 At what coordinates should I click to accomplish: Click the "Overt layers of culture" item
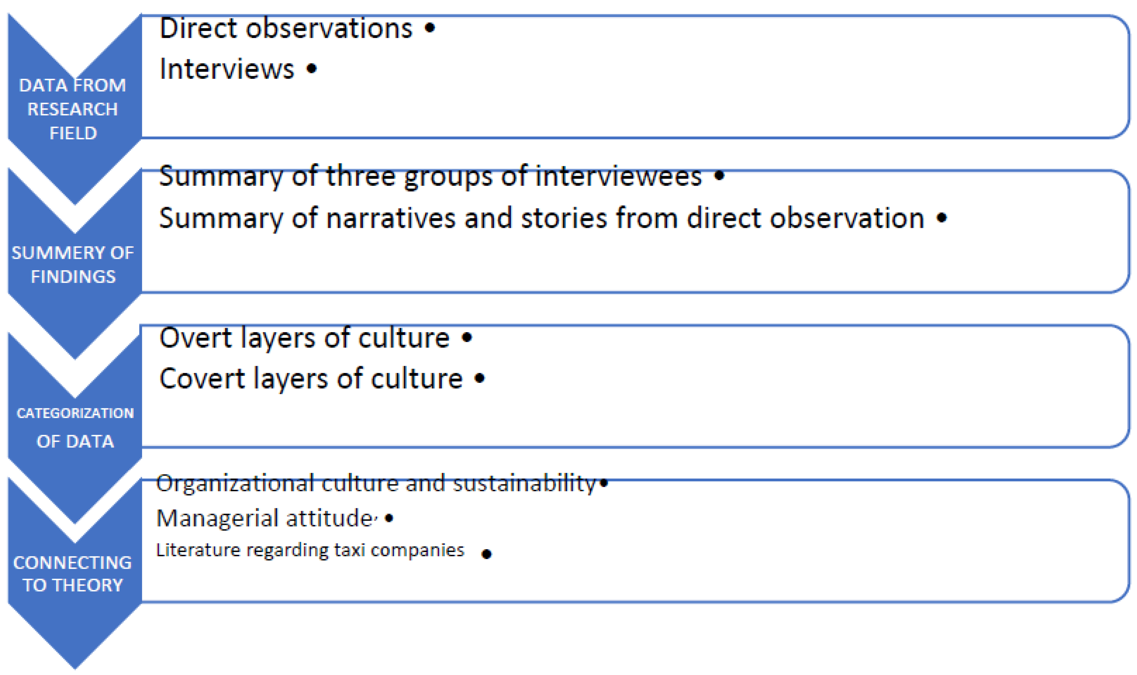point(304,338)
